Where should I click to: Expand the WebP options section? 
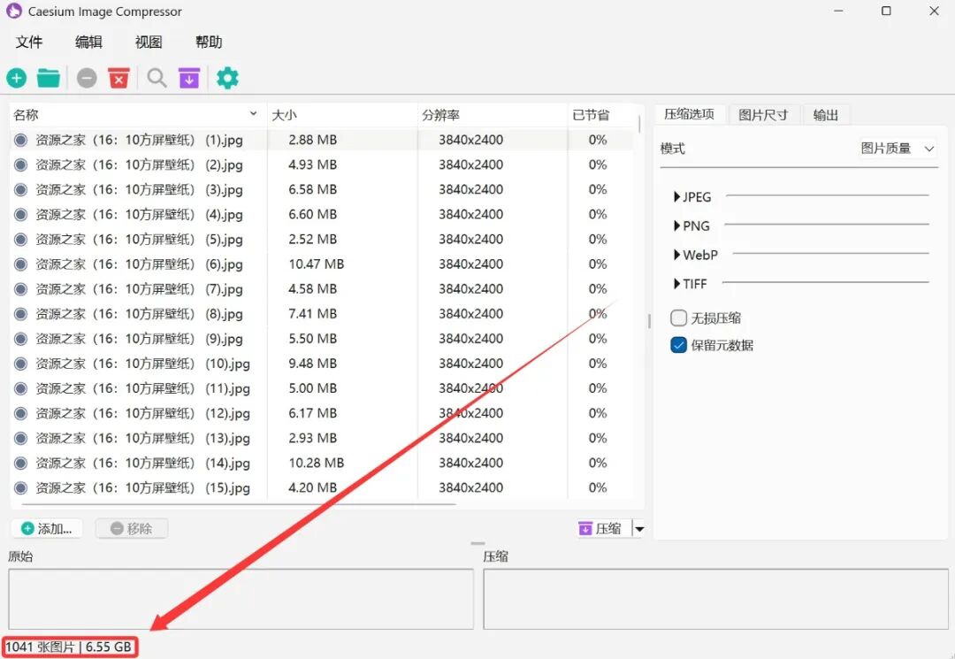(x=677, y=255)
